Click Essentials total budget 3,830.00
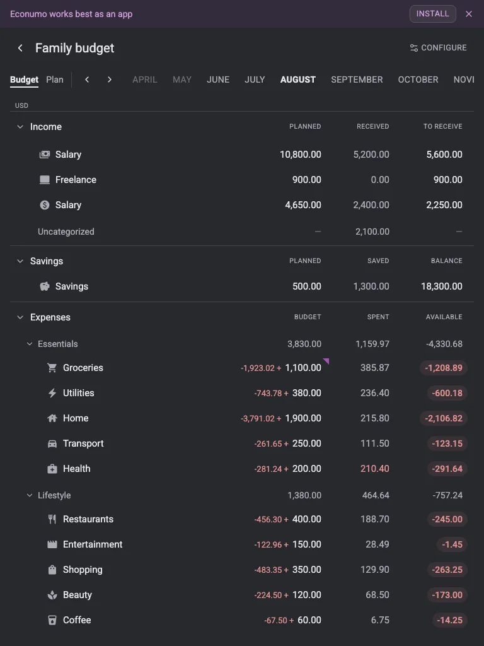The height and width of the screenshot is (646, 484). coord(304,344)
